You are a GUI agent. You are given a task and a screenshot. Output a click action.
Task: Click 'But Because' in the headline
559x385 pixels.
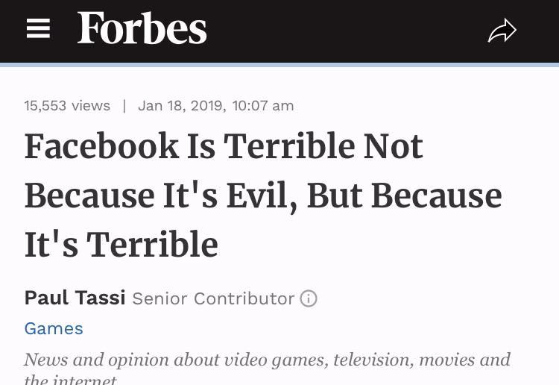(x=405, y=195)
